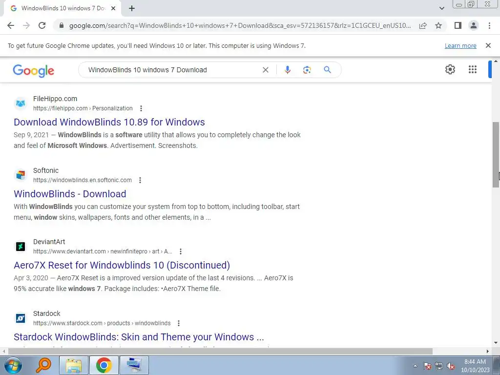Search by image with Google Lens
Viewport: 500px width, 375px height.
pos(307,70)
